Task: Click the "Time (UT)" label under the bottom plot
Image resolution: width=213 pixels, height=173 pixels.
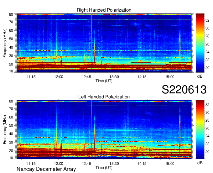Action: click(x=104, y=168)
